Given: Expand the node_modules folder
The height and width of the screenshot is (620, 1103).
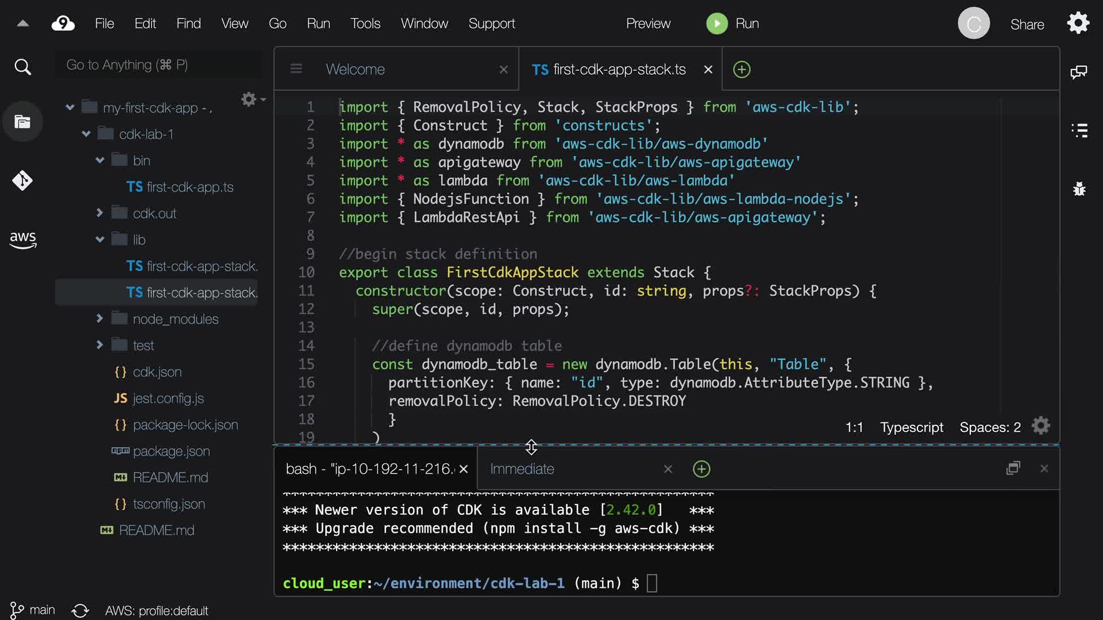Looking at the screenshot, I should click(99, 318).
